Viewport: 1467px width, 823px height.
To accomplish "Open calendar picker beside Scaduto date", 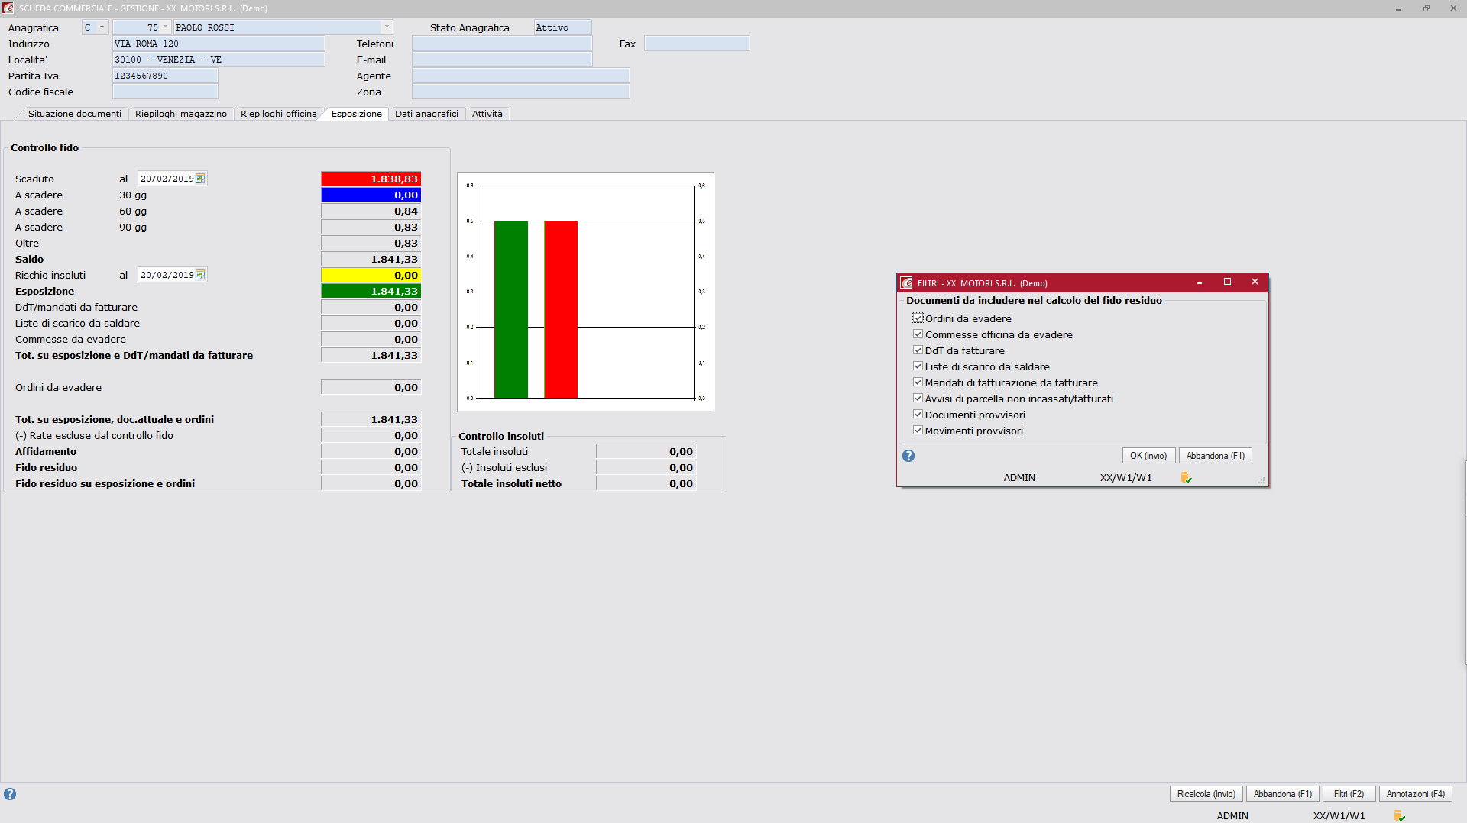I will [x=200, y=179].
